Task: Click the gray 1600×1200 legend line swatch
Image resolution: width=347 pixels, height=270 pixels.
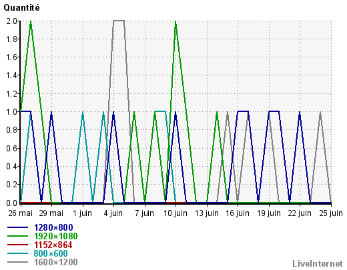Action: tap(18, 262)
